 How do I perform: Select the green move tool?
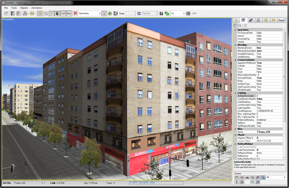110,14
